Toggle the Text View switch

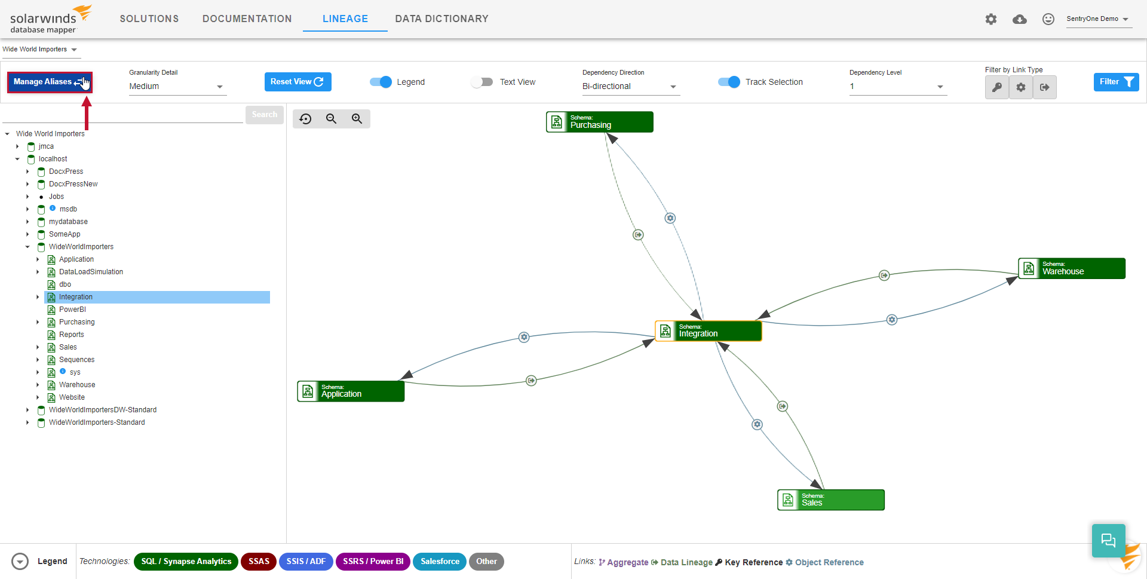click(x=482, y=82)
